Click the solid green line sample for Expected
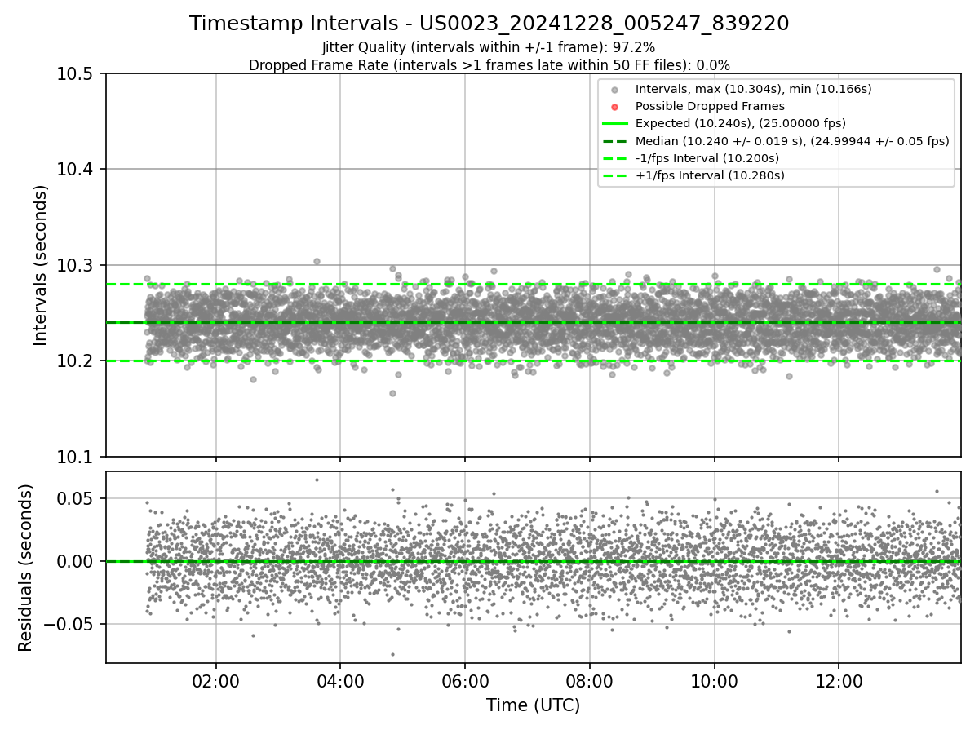 click(x=615, y=124)
